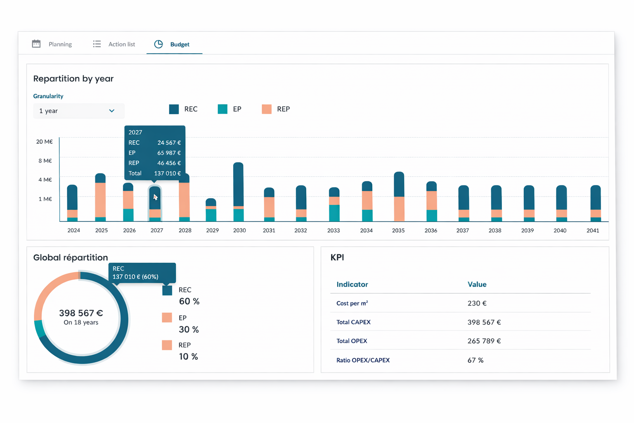Open the Planning tab
The width and height of the screenshot is (634, 423).
tap(60, 44)
